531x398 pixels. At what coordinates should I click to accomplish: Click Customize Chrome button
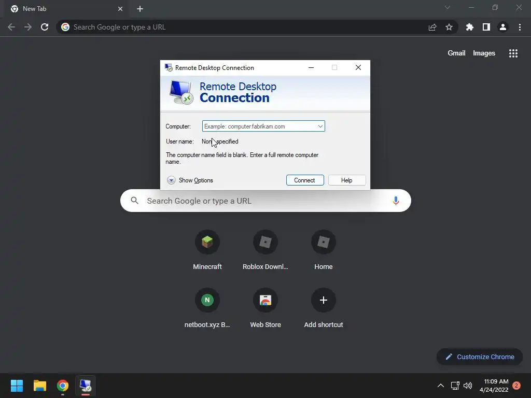click(x=480, y=357)
